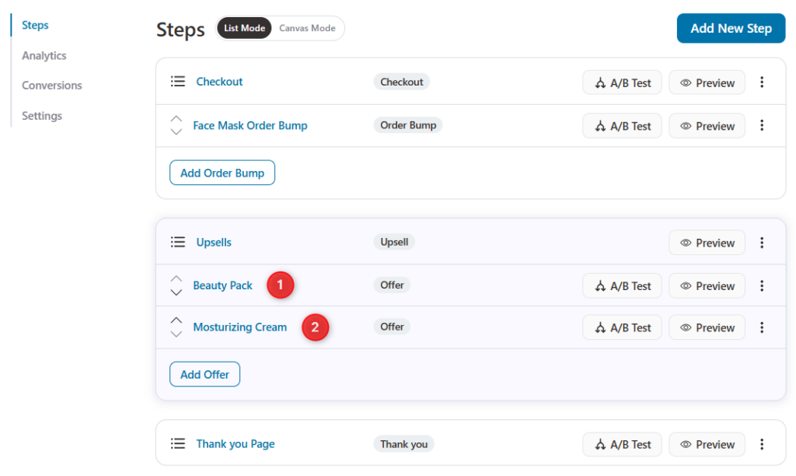Open the Steps section in sidebar
The width and height of the screenshot is (796, 476).
click(35, 25)
